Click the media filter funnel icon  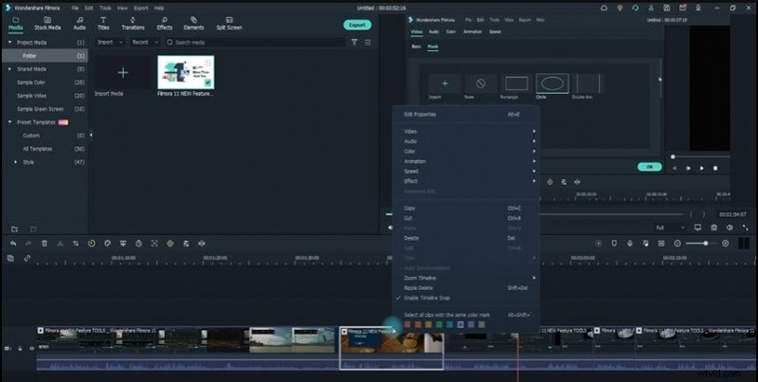354,43
